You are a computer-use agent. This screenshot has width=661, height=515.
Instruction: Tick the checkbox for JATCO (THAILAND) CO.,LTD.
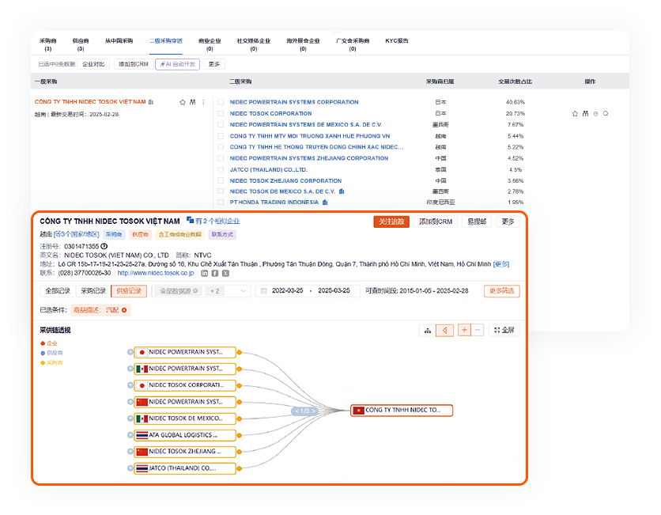(221, 169)
